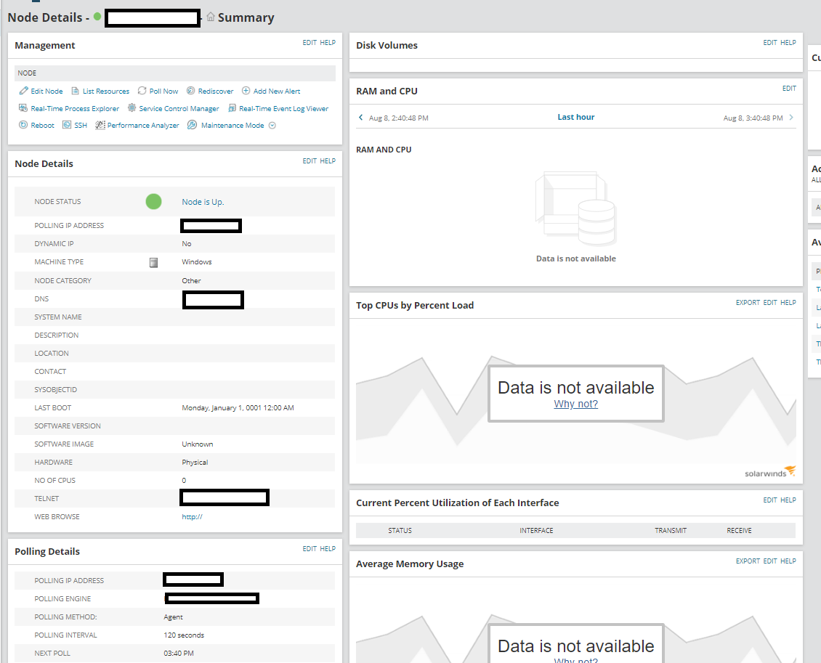Open List Resources link

point(106,91)
